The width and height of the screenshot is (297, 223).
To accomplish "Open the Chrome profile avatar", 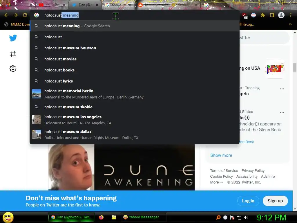I will (x=281, y=15).
